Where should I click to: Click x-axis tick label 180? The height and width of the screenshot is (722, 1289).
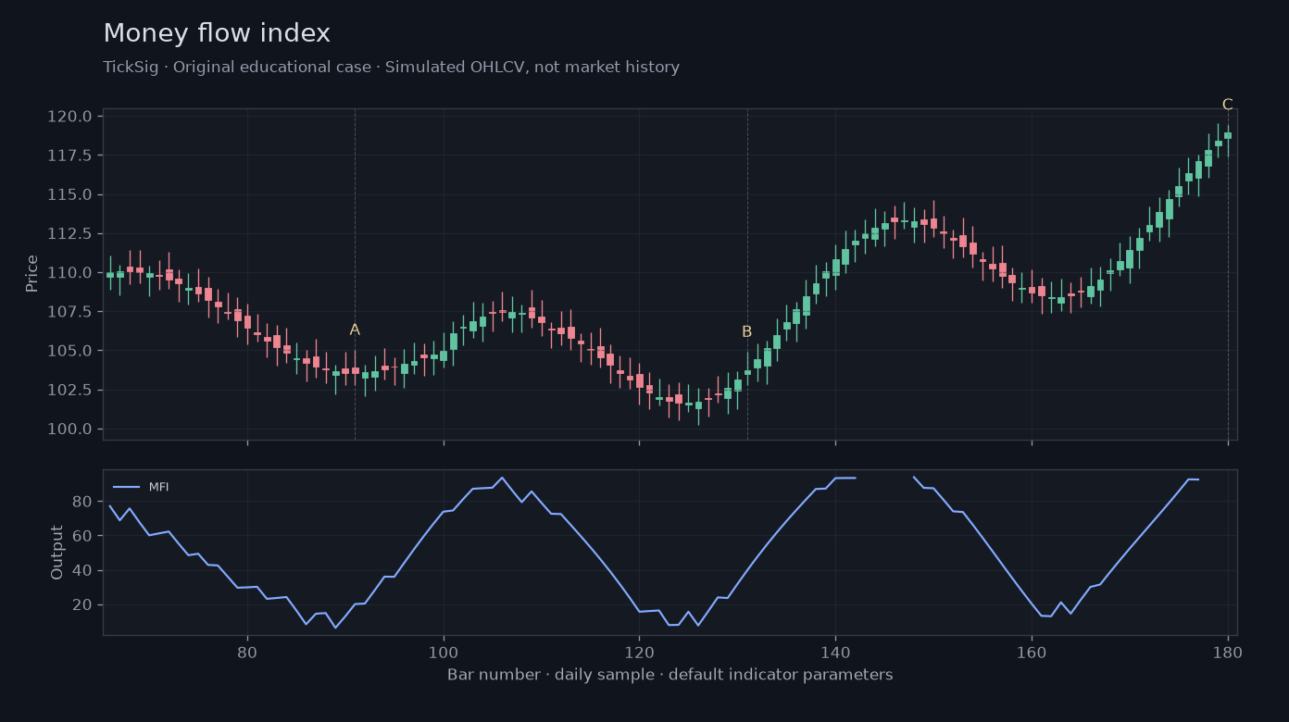click(1228, 651)
